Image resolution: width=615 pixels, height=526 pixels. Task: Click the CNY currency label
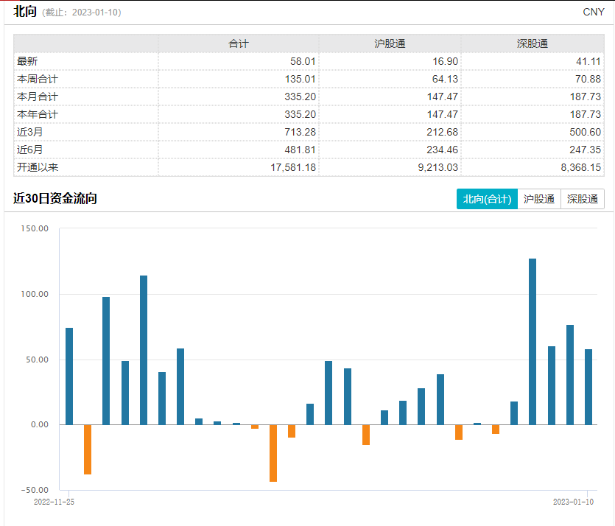pyautogui.click(x=593, y=12)
